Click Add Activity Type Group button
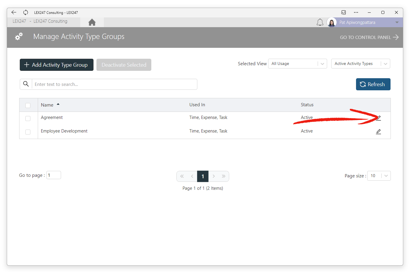Image resolution: width=410 pixels, height=273 pixels. point(57,65)
